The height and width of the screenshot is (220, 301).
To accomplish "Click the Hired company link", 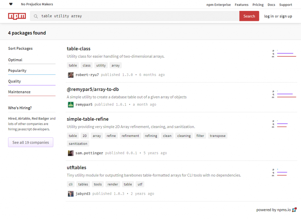I will point(12,118).
